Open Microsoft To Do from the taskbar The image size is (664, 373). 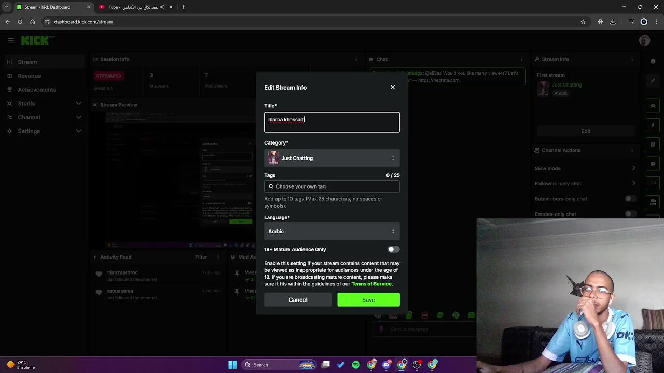(341, 365)
